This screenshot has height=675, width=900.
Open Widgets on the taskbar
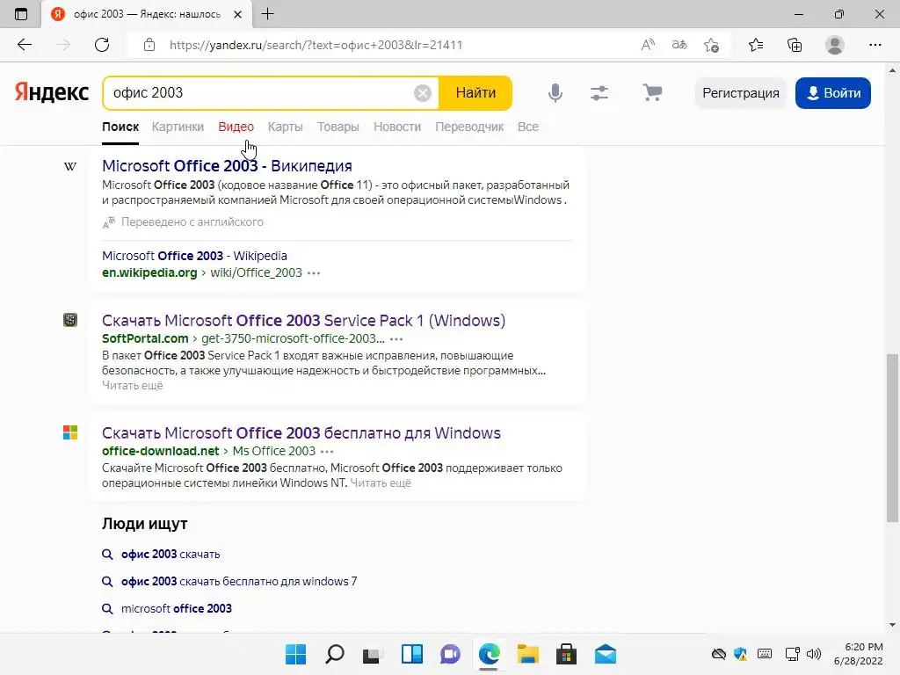click(411, 654)
